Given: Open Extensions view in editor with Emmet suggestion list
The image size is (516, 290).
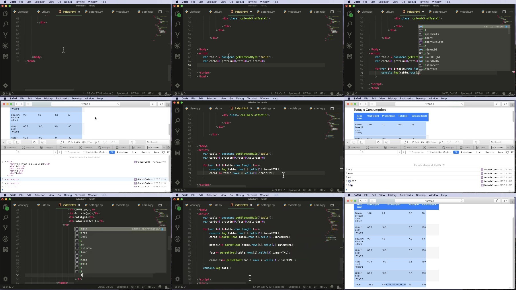Looking at the screenshot, I should click(x=5, y=250).
